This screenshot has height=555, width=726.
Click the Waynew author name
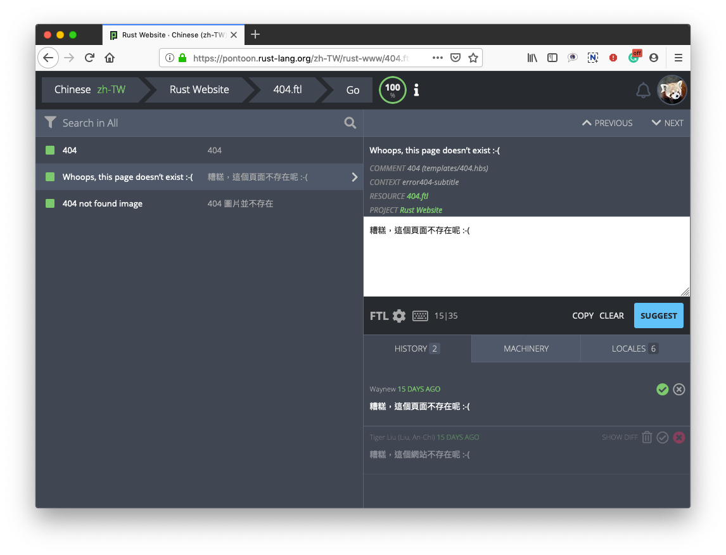(x=383, y=389)
